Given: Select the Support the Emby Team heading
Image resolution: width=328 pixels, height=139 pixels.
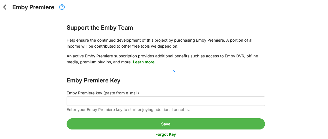Looking at the screenshot, I should point(100,27).
